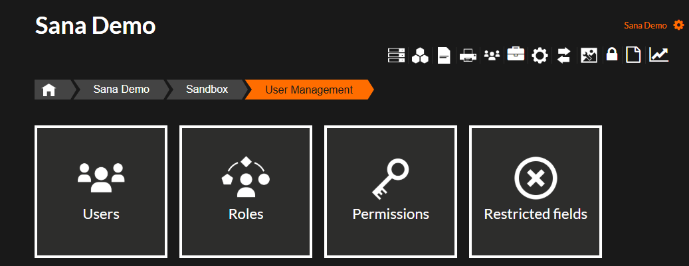Click the white gear toolbar icon

point(540,56)
